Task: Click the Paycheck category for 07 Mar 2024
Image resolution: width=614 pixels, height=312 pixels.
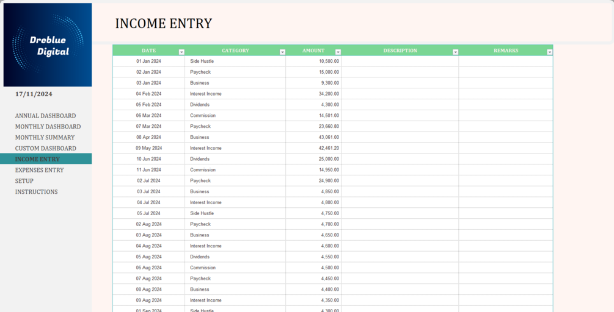Action: tap(235, 127)
